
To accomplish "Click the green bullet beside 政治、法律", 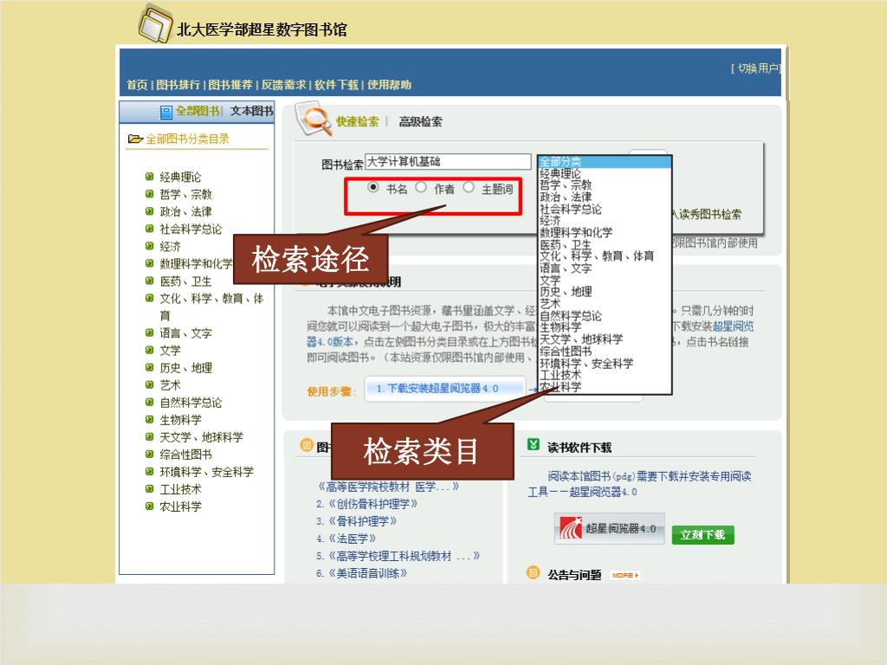I will click(149, 211).
